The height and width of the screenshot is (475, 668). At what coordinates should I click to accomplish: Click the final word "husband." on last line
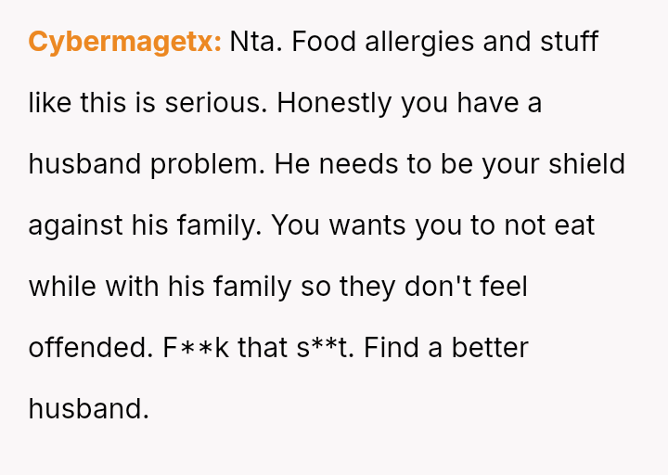coord(89,408)
